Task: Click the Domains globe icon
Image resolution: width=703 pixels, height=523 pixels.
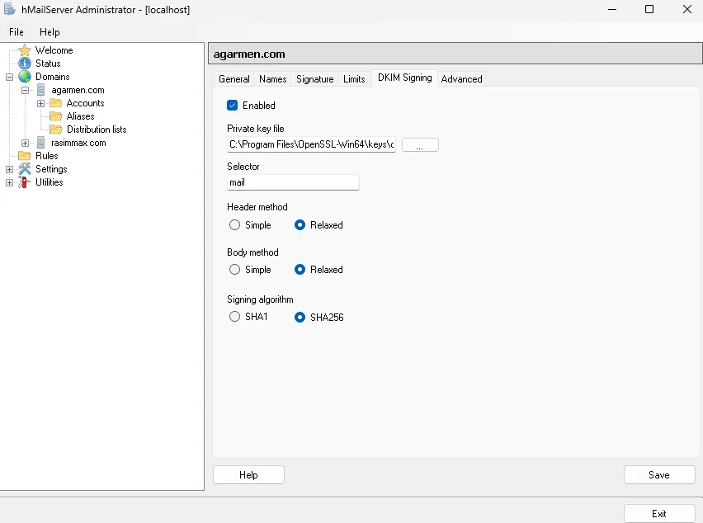Action: click(25, 76)
